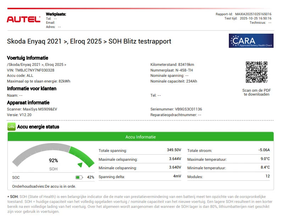Click Versie: V12.20
The height and width of the screenshot is (216, 281).
pyautogui.click(x=19, y=115)
